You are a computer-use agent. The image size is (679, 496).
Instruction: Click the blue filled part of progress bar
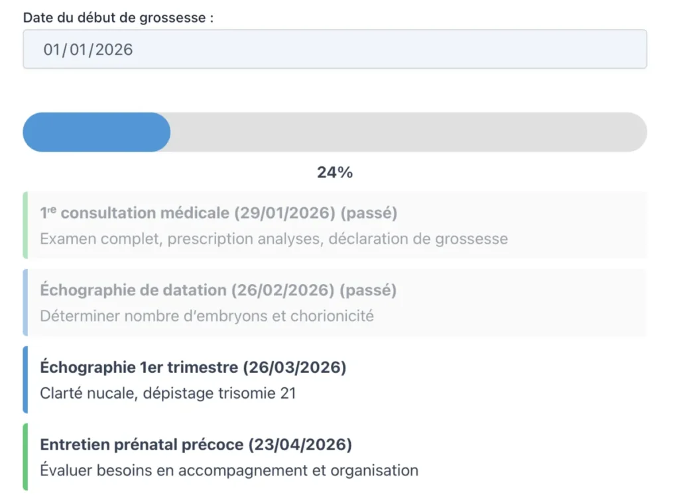[96, 132]
